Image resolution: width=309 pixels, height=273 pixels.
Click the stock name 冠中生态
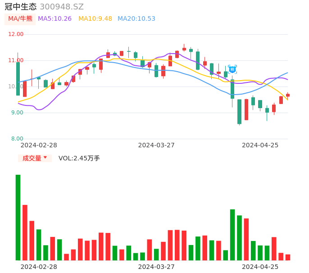(x=20, y=7)
